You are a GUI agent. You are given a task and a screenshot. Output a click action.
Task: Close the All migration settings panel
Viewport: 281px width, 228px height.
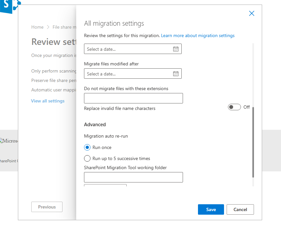click(x=251, y=13)
